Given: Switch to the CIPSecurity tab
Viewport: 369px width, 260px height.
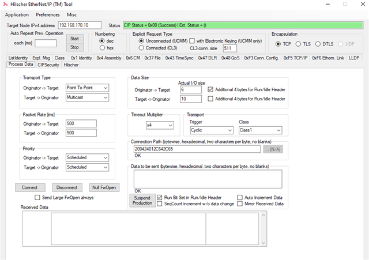Looking at the screenshot, I should (x=48, y=65).
